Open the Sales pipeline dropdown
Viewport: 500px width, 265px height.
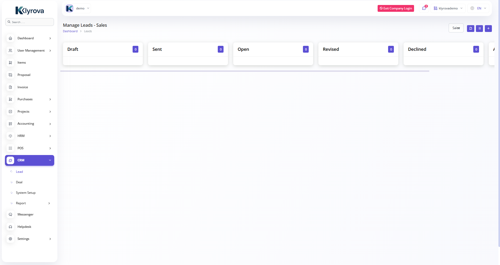[456, 28]
